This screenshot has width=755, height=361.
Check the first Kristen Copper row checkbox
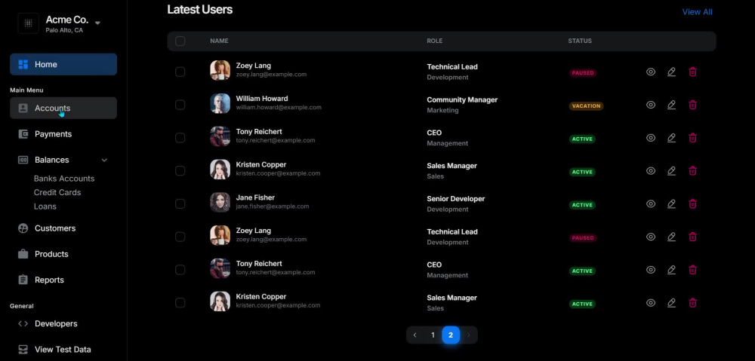tap(180, 170)
